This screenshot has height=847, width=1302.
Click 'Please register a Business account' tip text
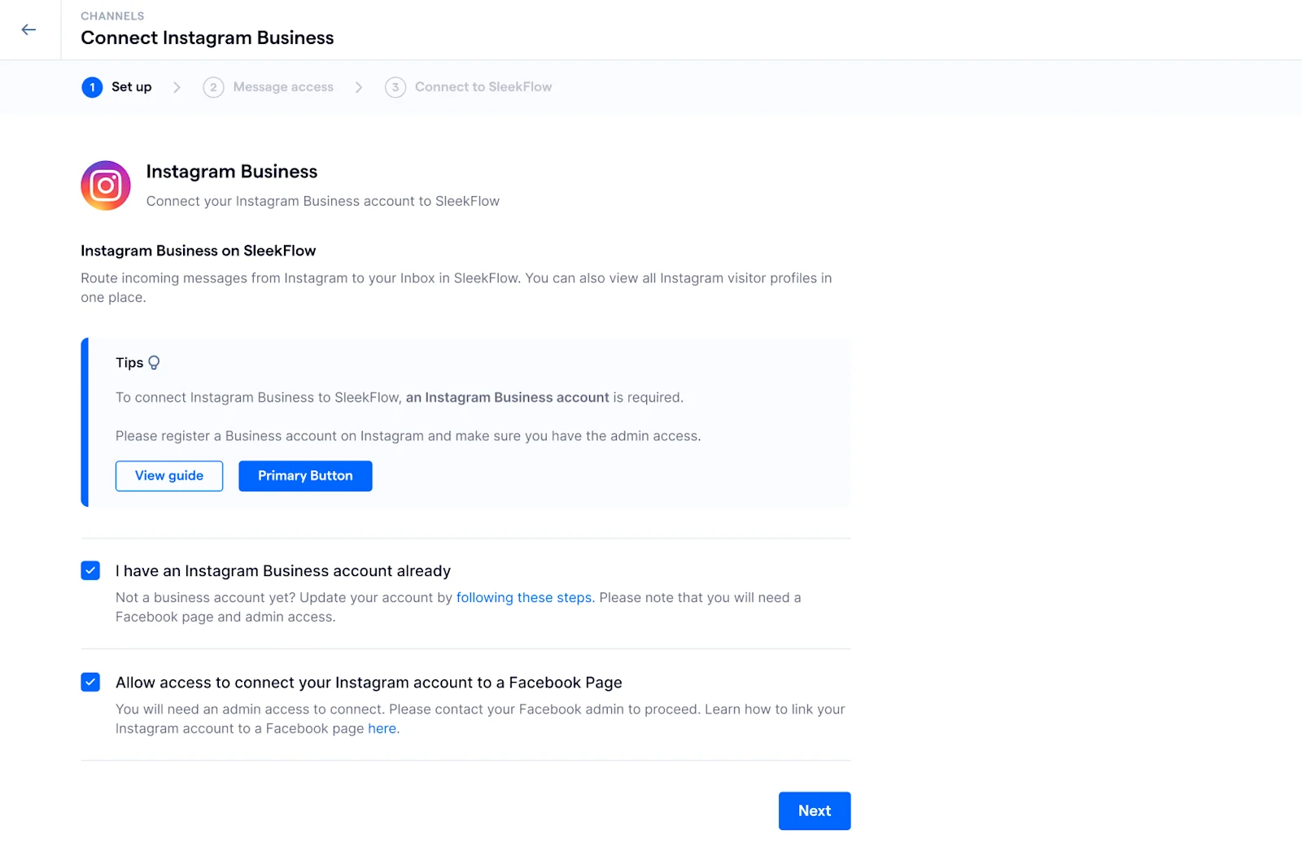[409, 436]
